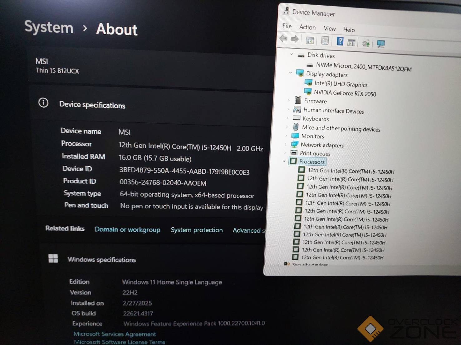Click the Device ID value starting with 3BED4879
Viewport: 461px width, 345px height.
pyautogui.click(x=184, y=171)
